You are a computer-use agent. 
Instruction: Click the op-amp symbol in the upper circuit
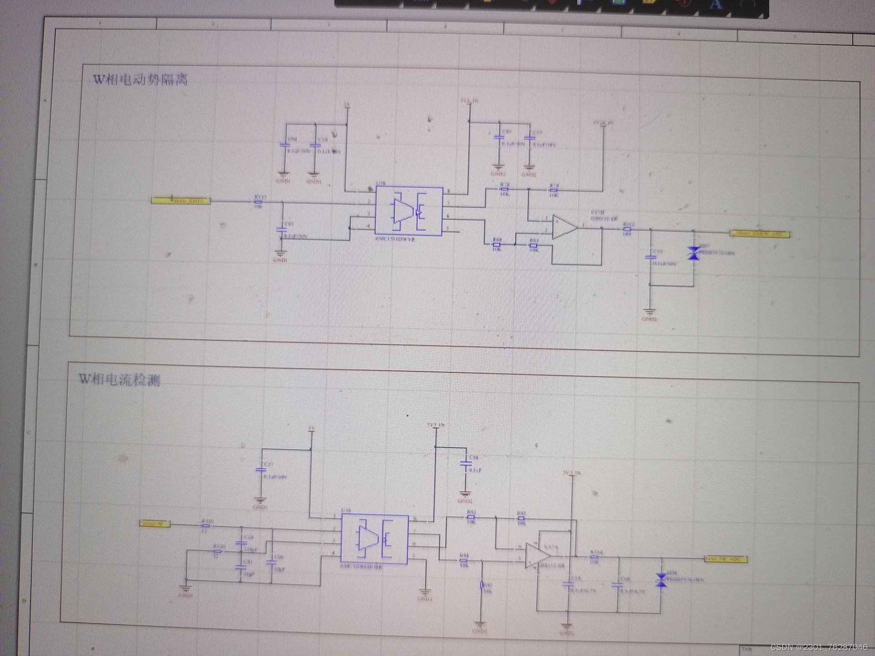(564, 227)
